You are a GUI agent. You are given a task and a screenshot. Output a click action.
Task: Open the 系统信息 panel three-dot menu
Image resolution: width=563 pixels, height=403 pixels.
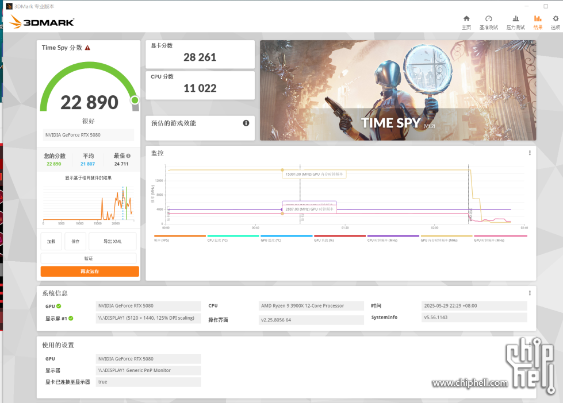(530, 293)
